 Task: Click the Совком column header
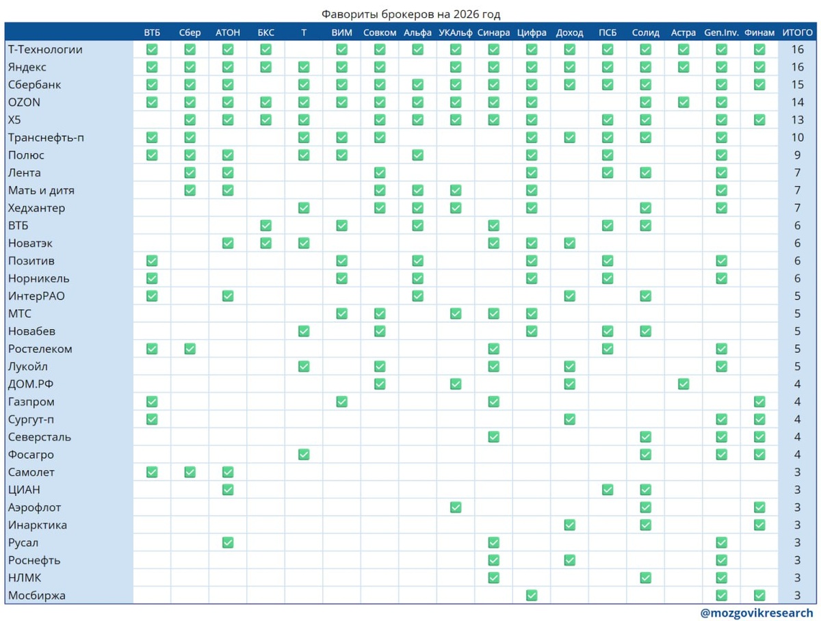tap(380, 32)
